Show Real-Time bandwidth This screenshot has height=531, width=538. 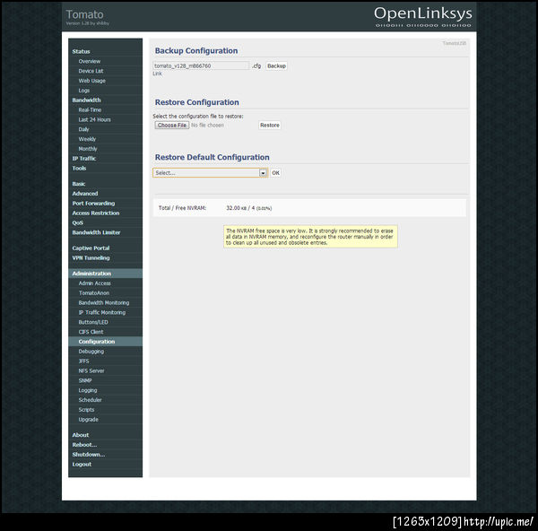coord(90,109)
